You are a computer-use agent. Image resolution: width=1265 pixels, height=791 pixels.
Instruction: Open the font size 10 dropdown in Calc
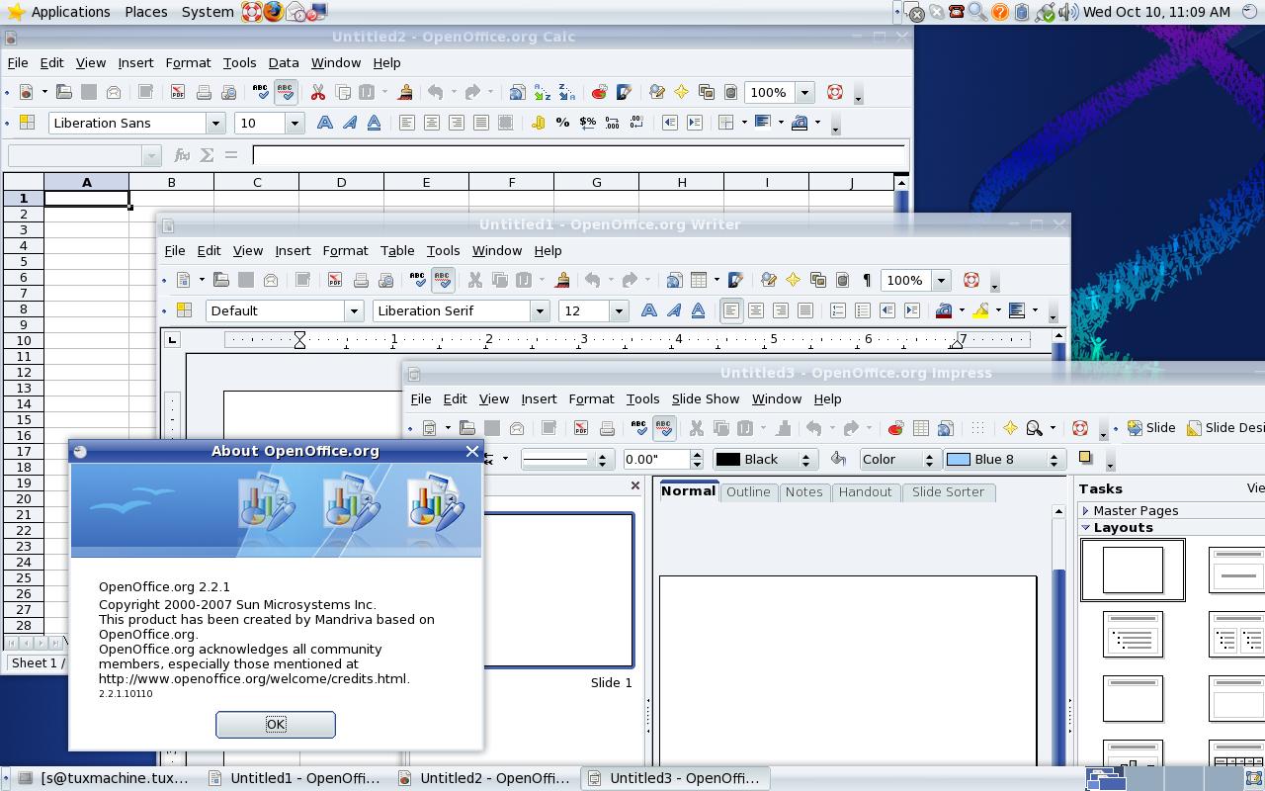[x=294, y=123]
